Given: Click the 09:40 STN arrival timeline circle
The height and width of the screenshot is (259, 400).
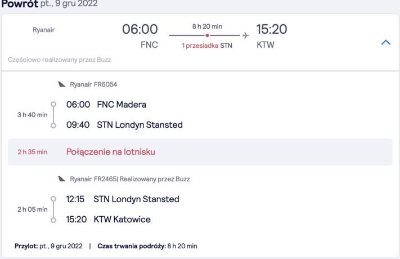Looking at the screenshot, I should (53, 126).
